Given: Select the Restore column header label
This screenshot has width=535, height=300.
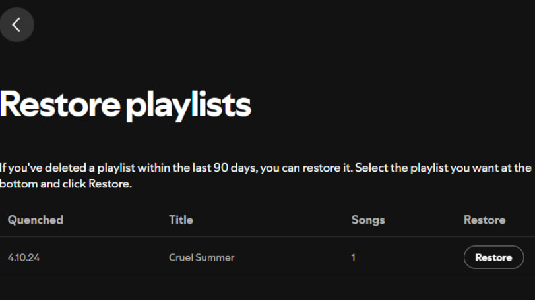Looking at the screenshot, I should coord(484,220).
